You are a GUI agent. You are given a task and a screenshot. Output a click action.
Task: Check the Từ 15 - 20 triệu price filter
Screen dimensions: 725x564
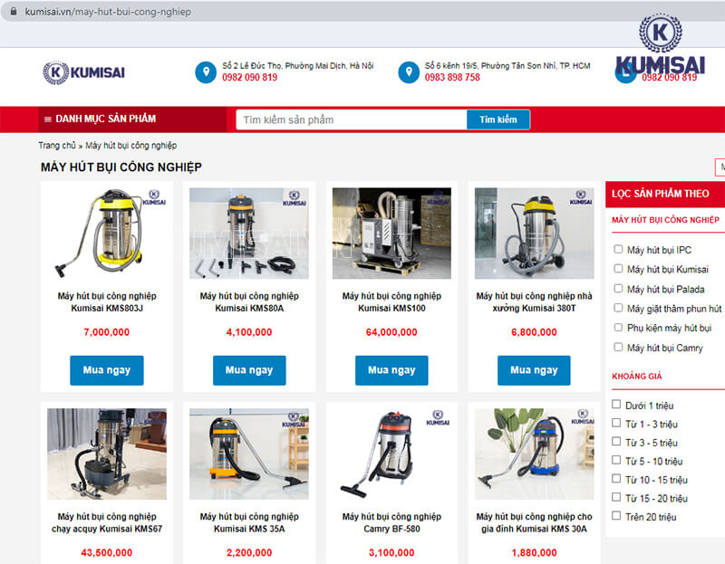click(x=616, y=497)
